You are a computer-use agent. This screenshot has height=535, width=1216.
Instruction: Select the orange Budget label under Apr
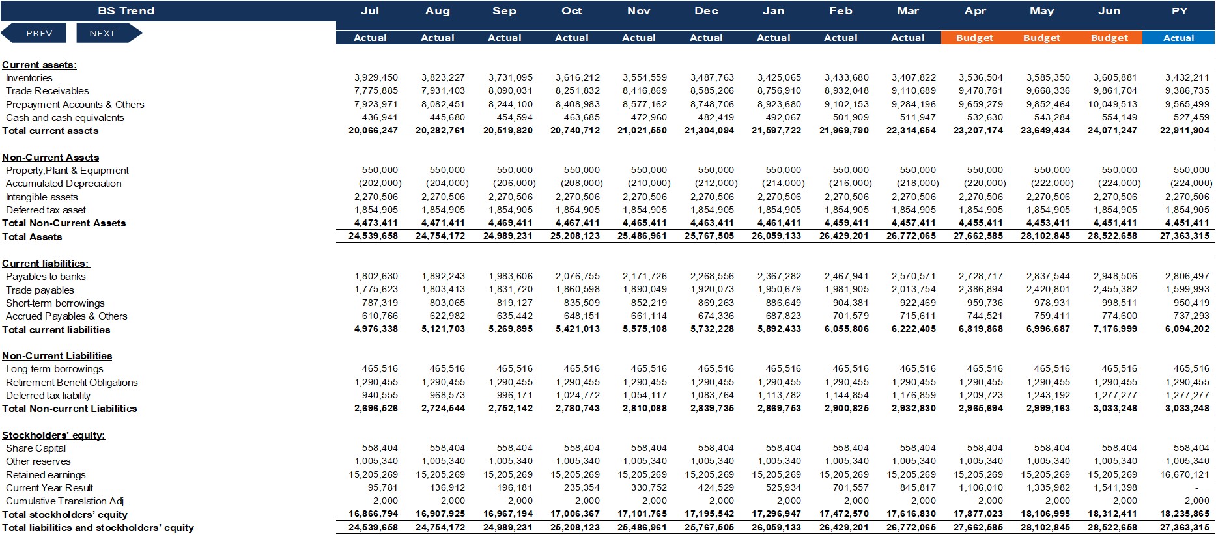click(974, 38)
